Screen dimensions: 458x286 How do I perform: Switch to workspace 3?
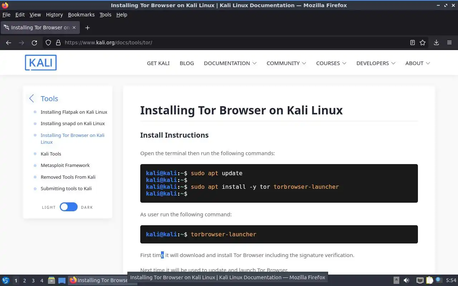pos(33,281)
